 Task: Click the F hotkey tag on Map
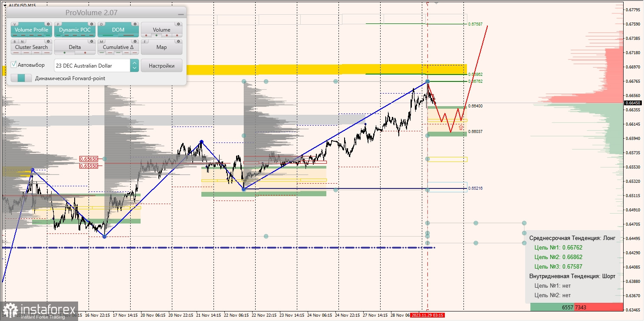pos(145,42)
